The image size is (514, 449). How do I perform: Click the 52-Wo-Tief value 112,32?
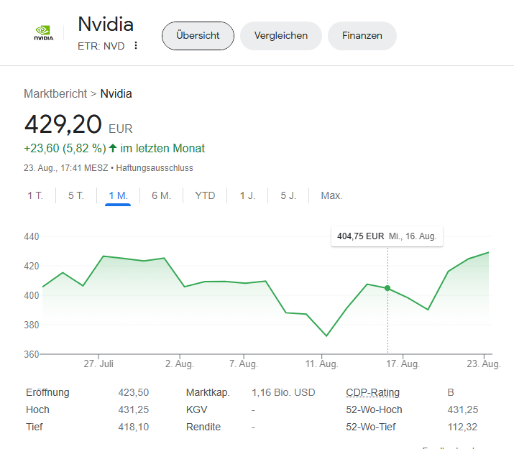coord(462,427)
